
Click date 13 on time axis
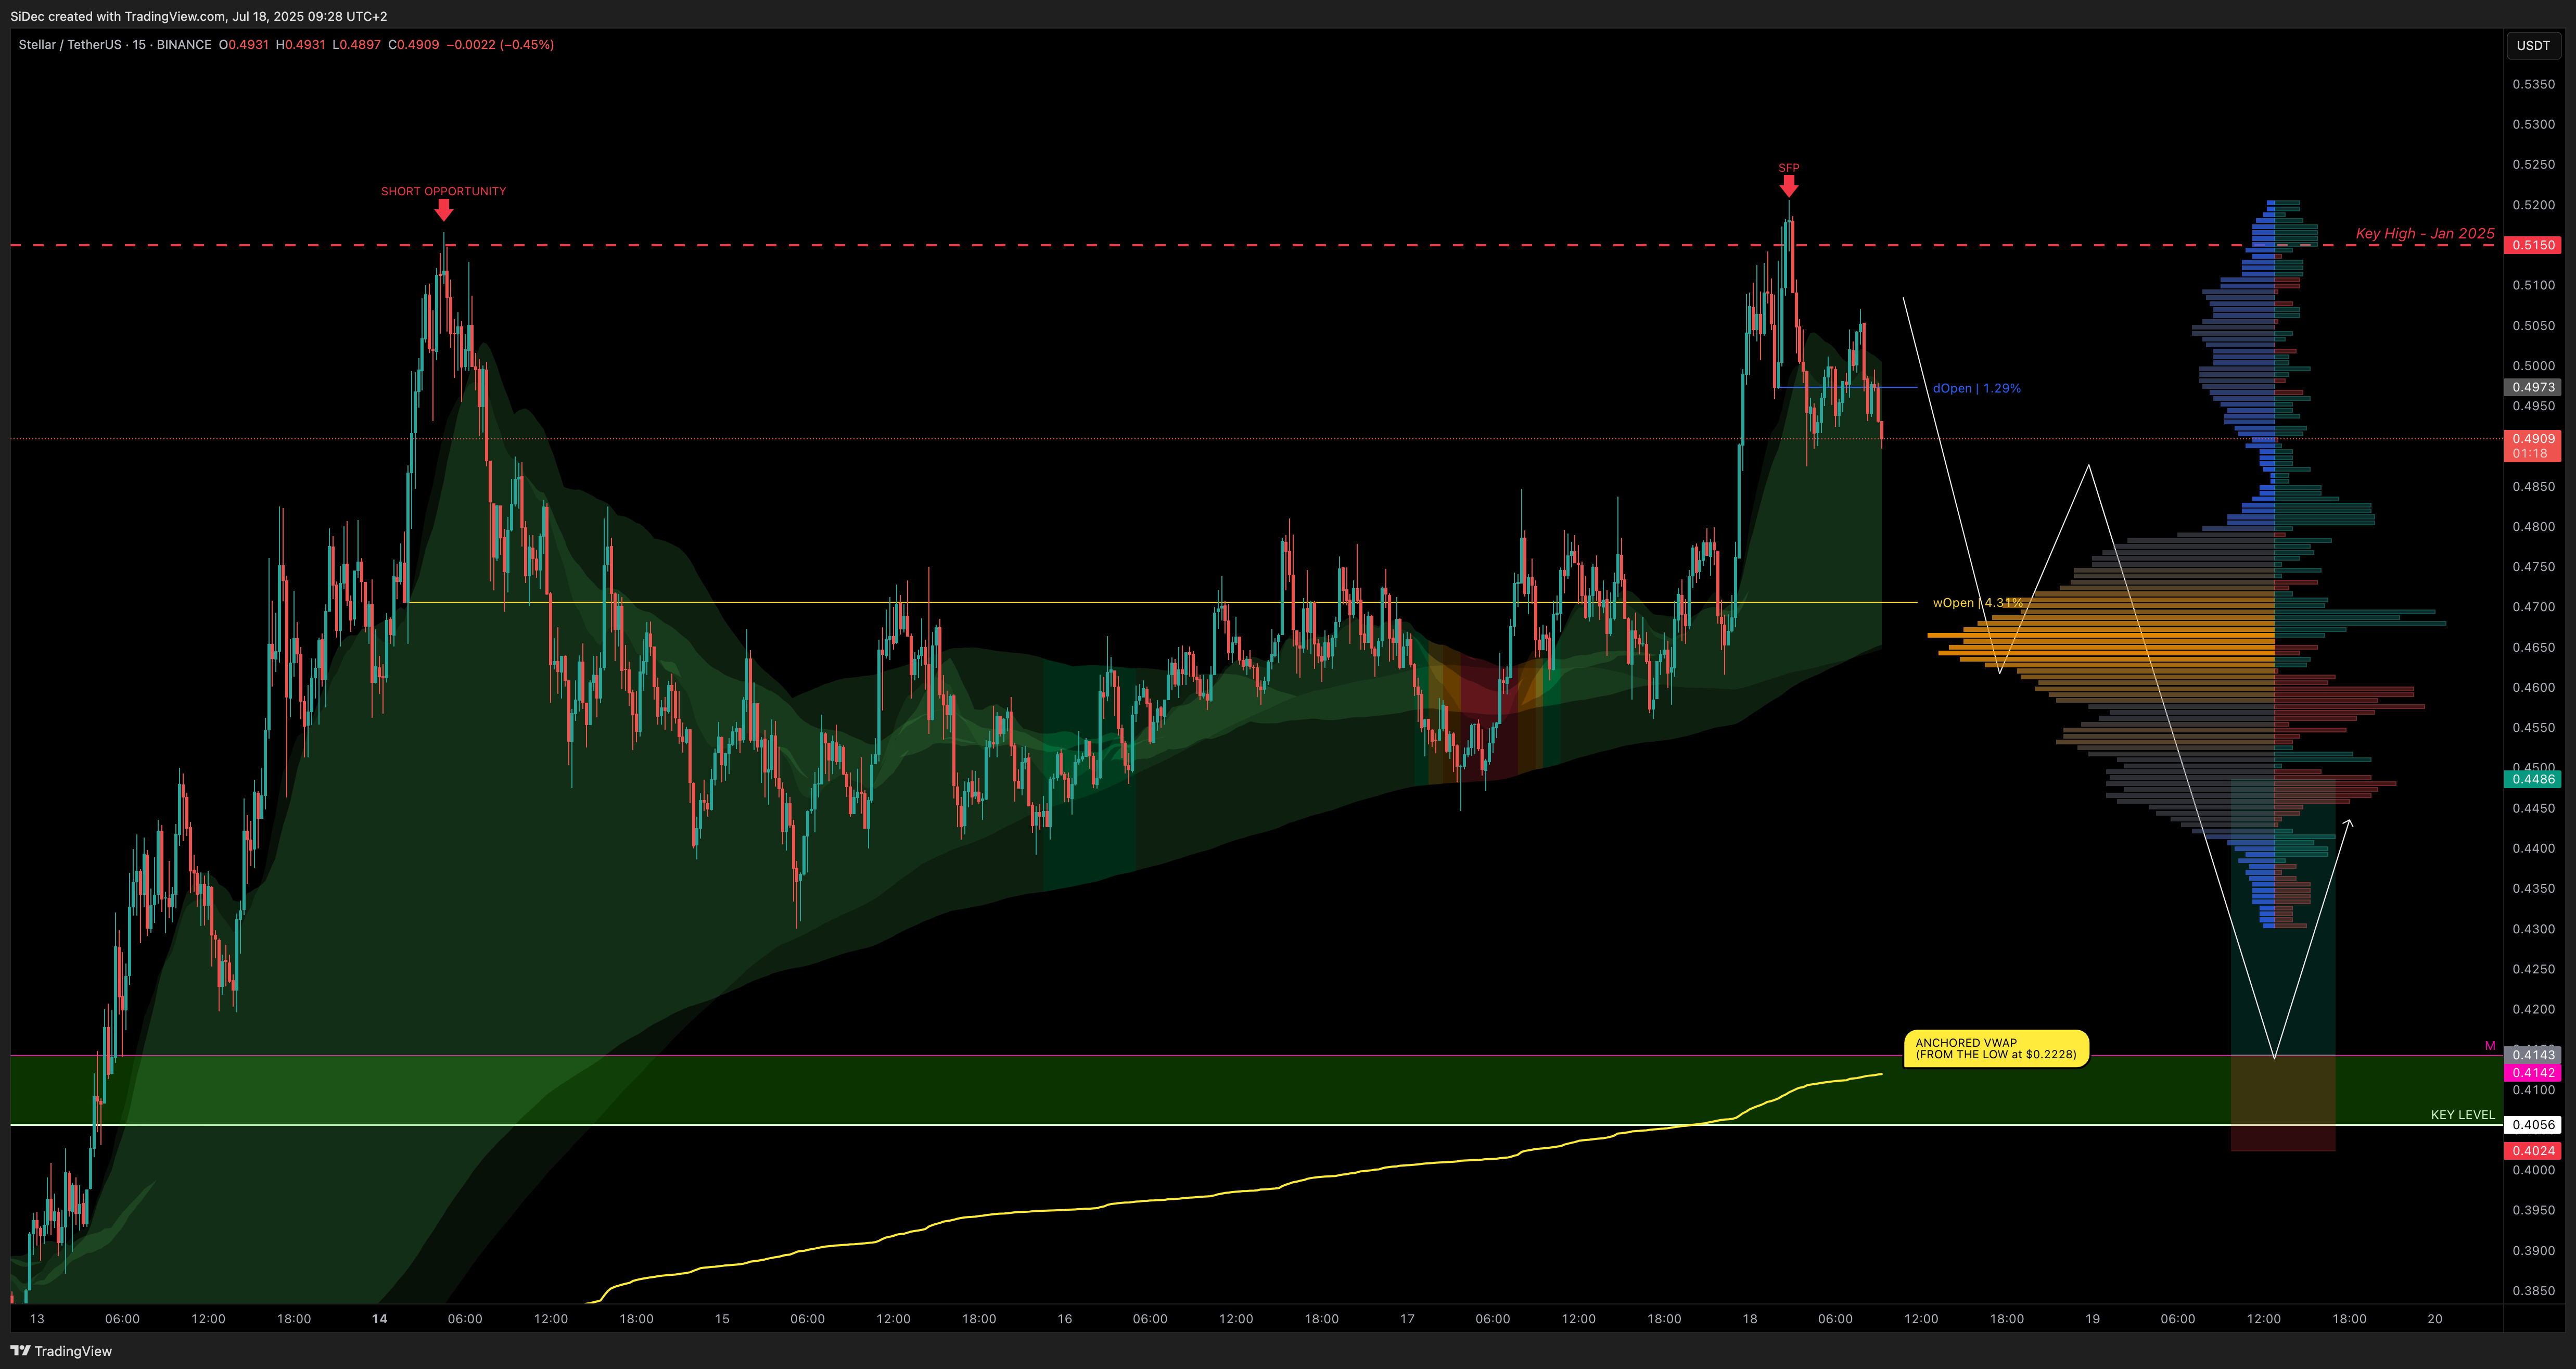[x=37, y=1319]
